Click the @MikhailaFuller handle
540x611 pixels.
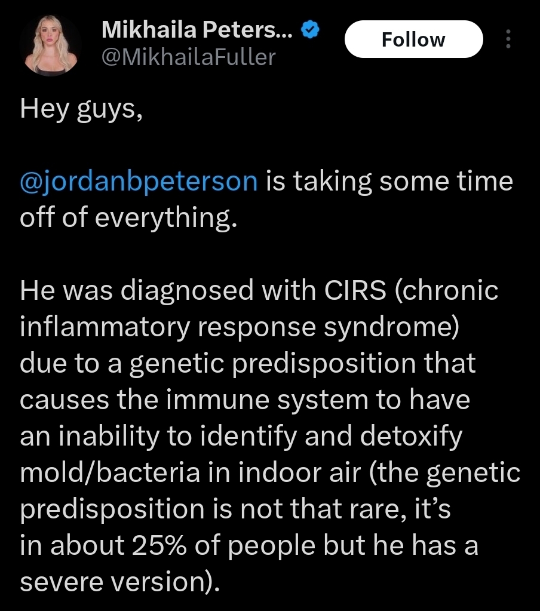tap(189, 57)
